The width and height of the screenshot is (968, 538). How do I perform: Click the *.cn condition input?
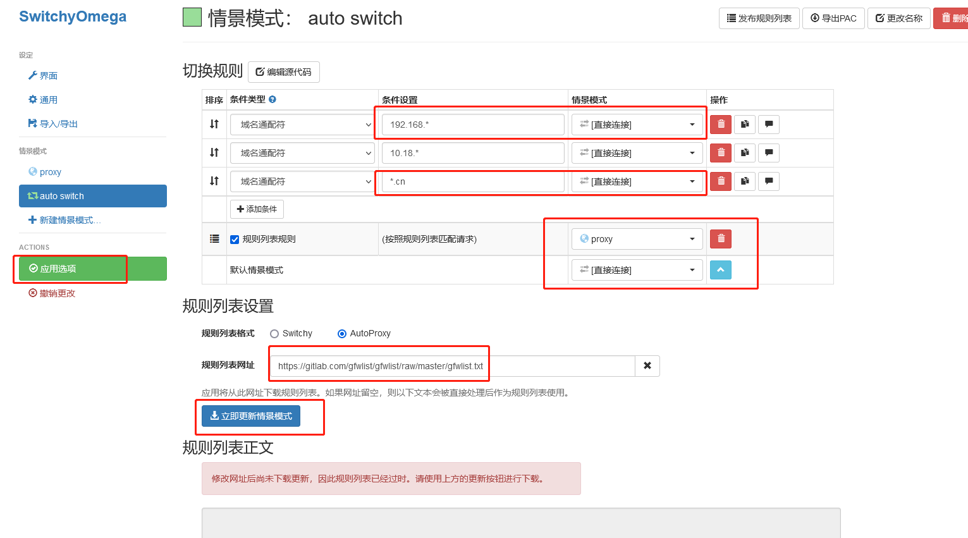pos(473,181)
